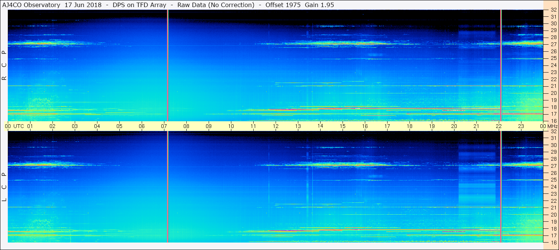Viewport: 559px width, 250px height.
Task: Click the "MHz" unit label on the time axis
Action: [x=552, y=126]
